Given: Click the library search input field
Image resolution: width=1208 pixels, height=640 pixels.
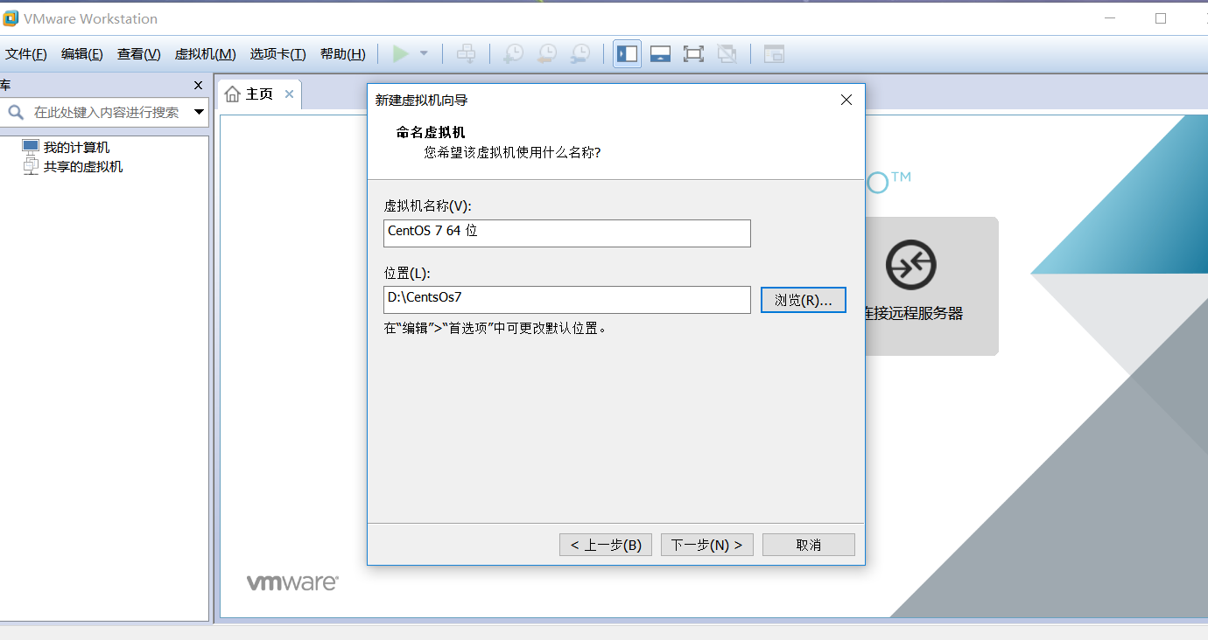Looking at the screenshot, I should tap(105, 112).
